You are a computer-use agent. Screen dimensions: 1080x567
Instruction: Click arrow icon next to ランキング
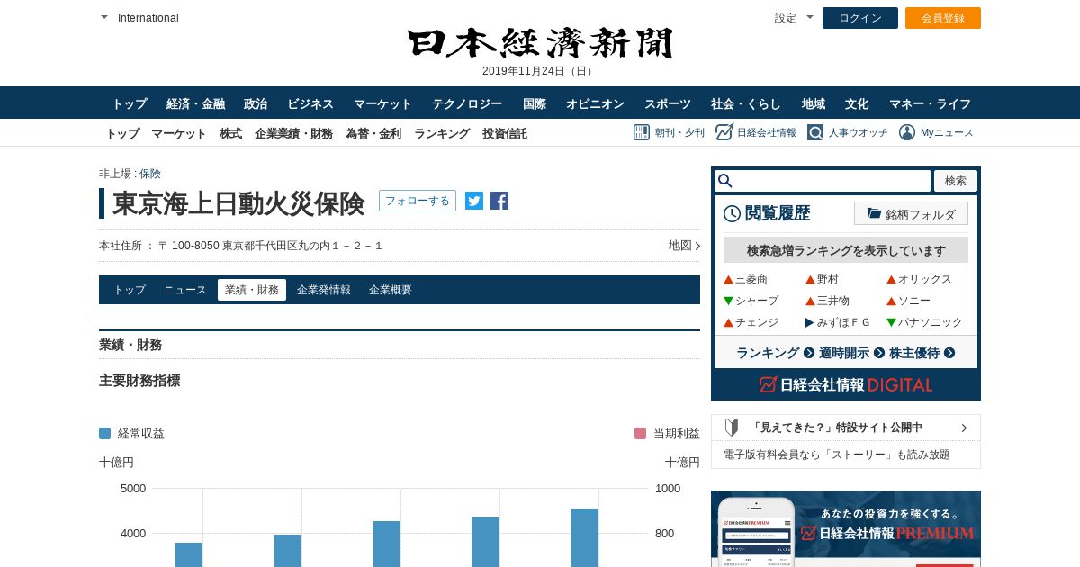pos(809,353)
